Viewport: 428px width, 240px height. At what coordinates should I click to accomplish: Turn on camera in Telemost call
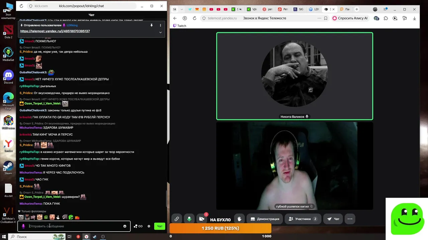[202, 219]
